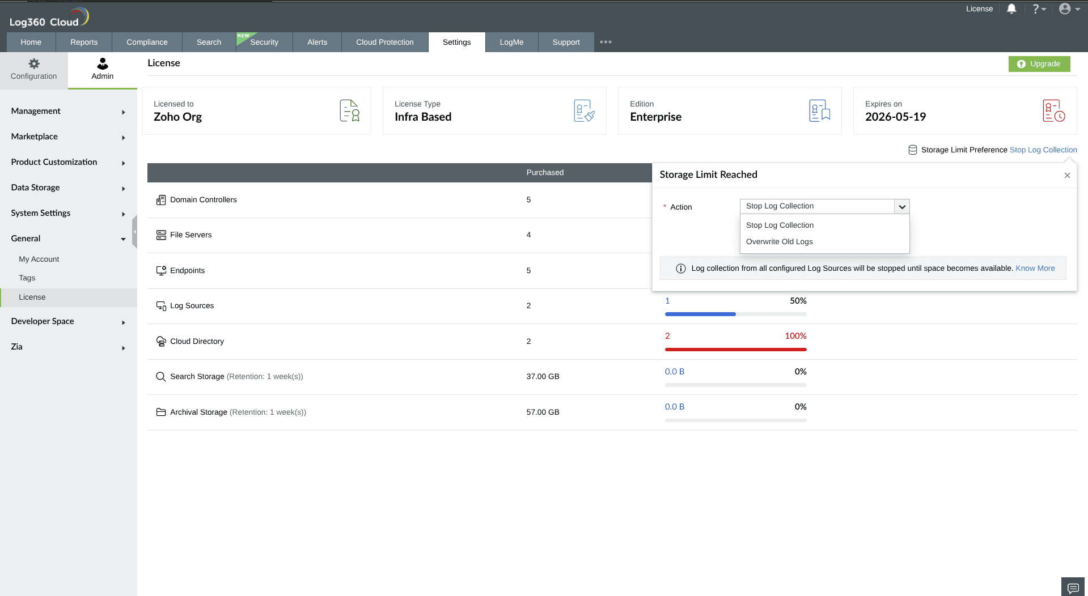This screenshot has width=1088, height=596.
Task: Expand the Marketplace menu
Action: coord(68,137)
